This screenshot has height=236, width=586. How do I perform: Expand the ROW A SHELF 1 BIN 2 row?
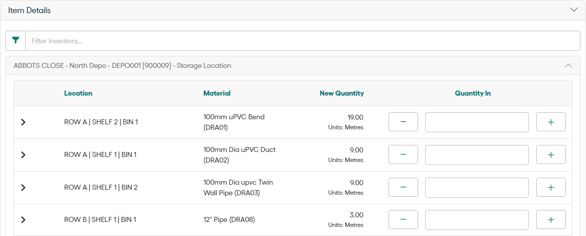click(23, 187)
